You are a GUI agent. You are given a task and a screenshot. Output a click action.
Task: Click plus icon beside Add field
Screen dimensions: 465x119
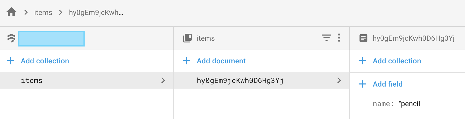pos(362,84)
